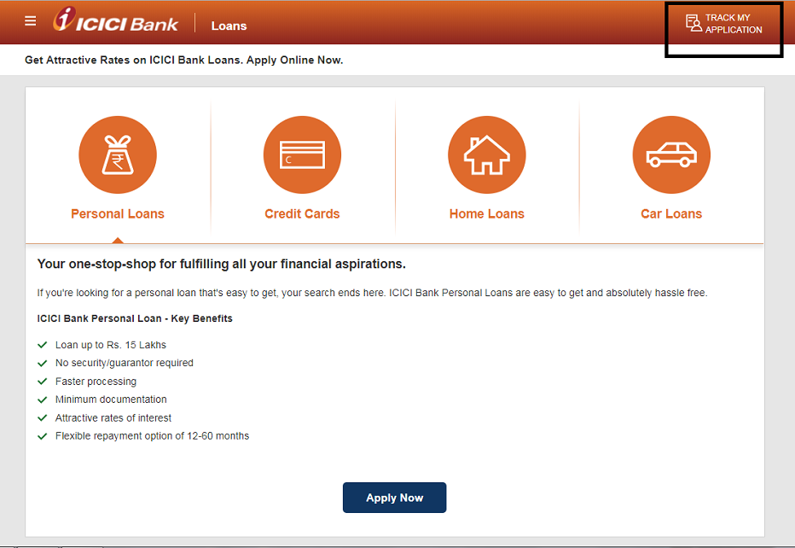Viewport: 795px width, 548px height.
Task: Select the Credit Cards card icon
Action: pos(302,154)
